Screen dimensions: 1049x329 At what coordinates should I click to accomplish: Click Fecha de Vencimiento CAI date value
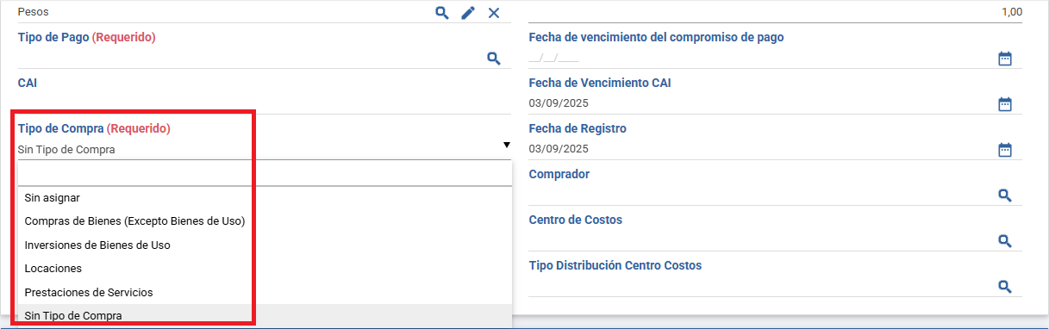(559, 103)
